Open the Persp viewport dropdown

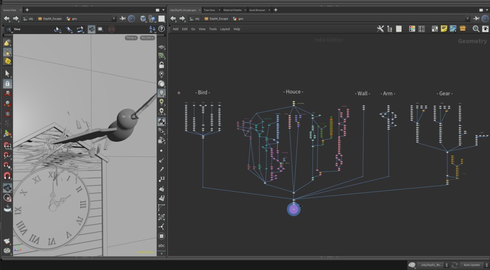tap(131, 38)
